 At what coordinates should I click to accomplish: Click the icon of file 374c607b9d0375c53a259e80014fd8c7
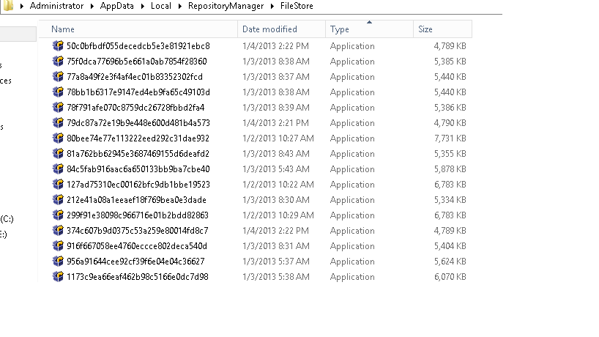point(58,230)
